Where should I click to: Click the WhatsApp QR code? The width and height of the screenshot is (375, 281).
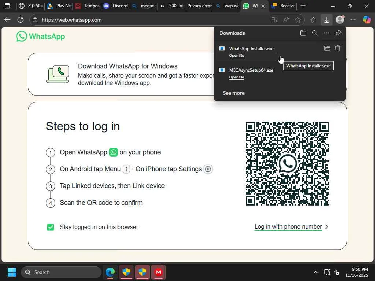tap(287, 164)
